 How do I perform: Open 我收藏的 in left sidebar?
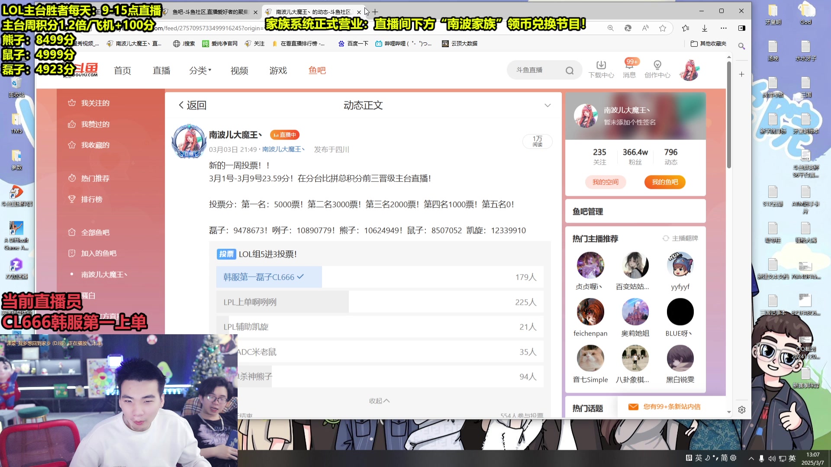point(89,145)
